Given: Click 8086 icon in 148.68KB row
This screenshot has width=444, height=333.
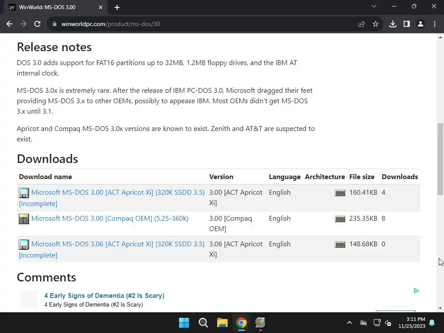Looking at the screenshot, I should 340,245.
